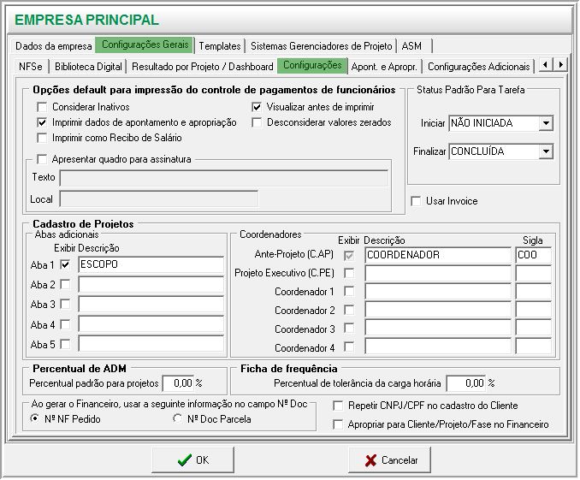This screenshot has height=480, width=580.
Task: Uncheck the Aba 1 Exibir checkbox
Action: [x=65, y=264]
